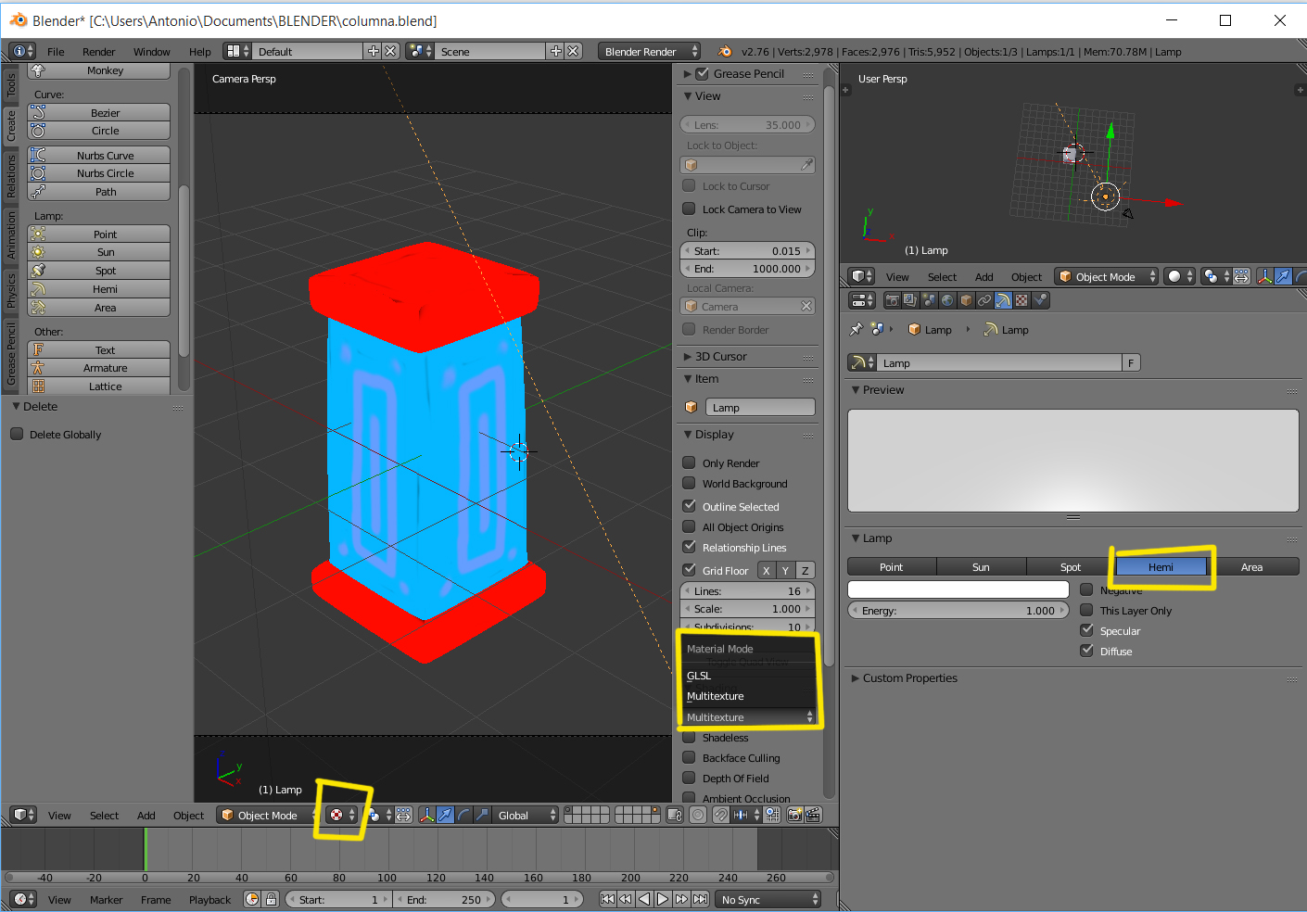
Task: Open the Texture properties checkerboard icon
Action: pyautogui.click(x=1021, y=300)
